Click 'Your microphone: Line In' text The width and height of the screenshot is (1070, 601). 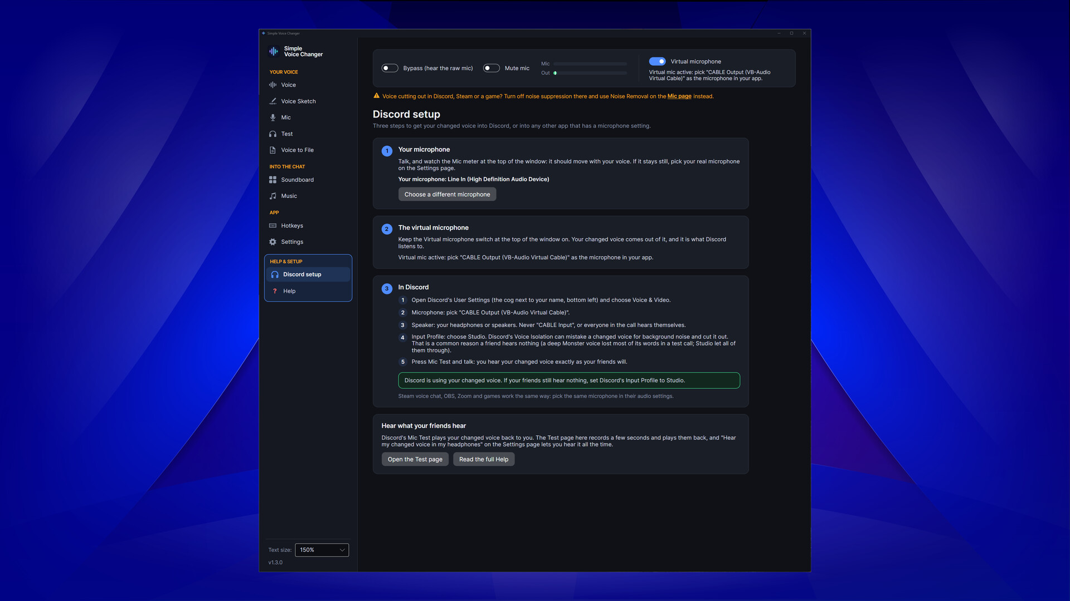click(474, 179)
